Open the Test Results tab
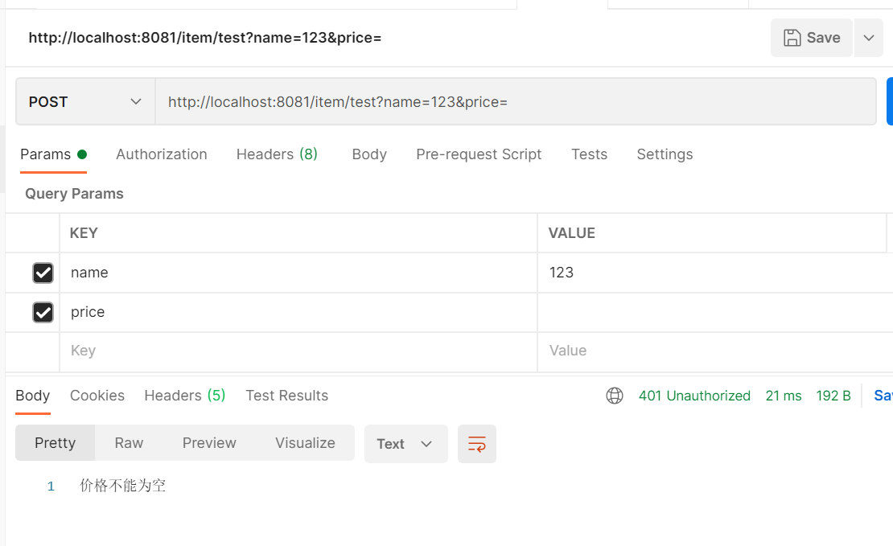 286,396
